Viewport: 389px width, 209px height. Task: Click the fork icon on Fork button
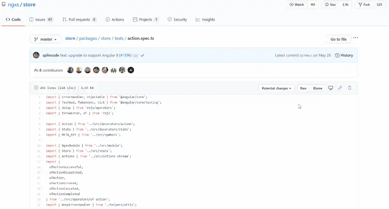click(x=360, y=5)
